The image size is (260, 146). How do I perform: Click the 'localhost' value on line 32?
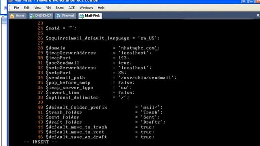[134, 68]
